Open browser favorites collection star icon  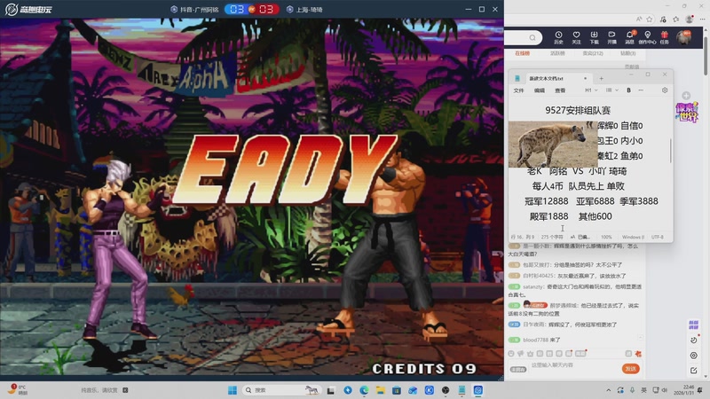click(x=676, y=19)
